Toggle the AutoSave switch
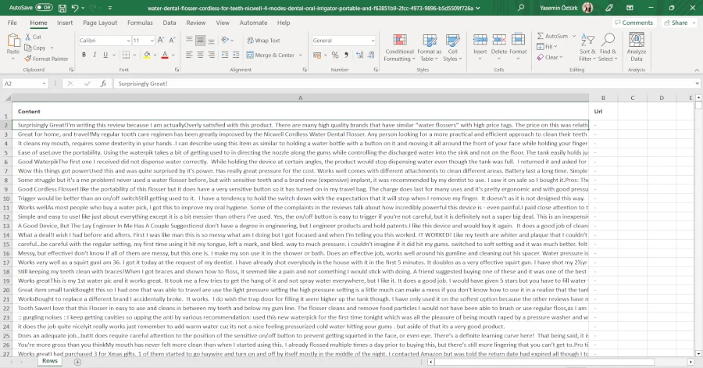This screenshot has width=703, height=368. [44, 8]
